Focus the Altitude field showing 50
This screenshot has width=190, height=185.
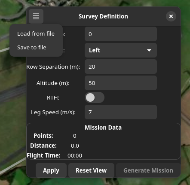(x=121, y=83)
